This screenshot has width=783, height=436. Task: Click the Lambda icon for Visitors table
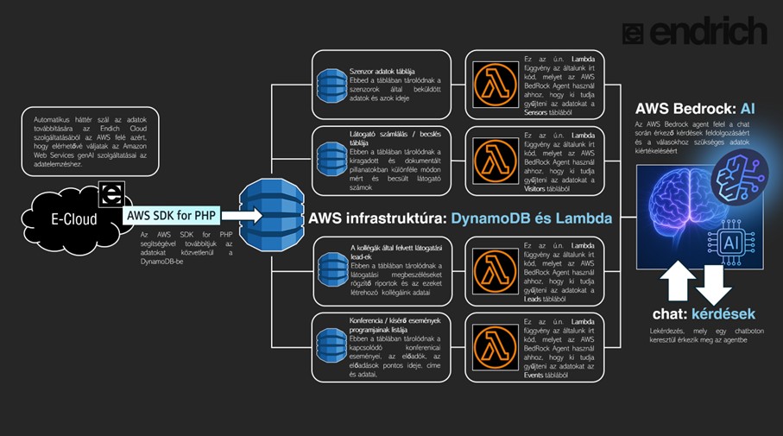point(496,161)
